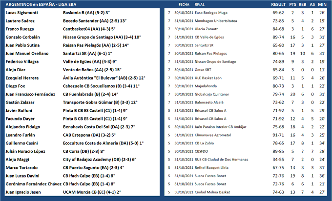Click team CB Fuenlabrada (B) (2-4) 14°
The width and height of the screenshot is (332, 201).
pyautogui.click(x=91, y=94)
